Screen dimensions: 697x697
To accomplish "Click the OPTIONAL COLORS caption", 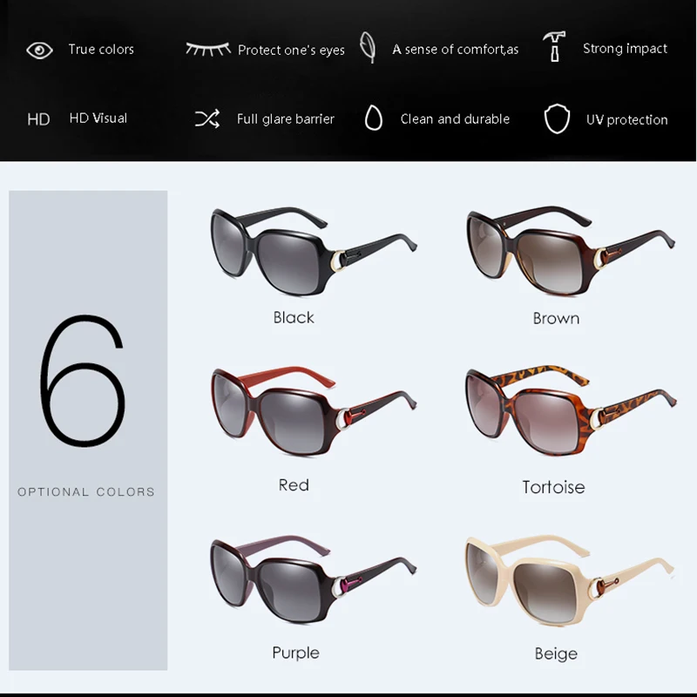I will point(86,492).
